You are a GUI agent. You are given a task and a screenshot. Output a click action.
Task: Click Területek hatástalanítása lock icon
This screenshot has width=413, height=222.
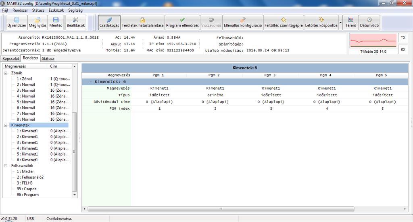pyautogui.click(x=142, y=23)
